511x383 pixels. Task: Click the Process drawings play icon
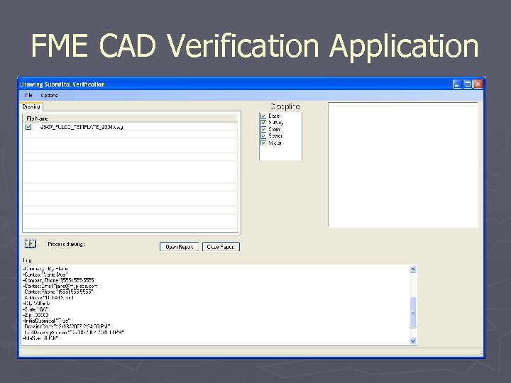pos(31,243)
